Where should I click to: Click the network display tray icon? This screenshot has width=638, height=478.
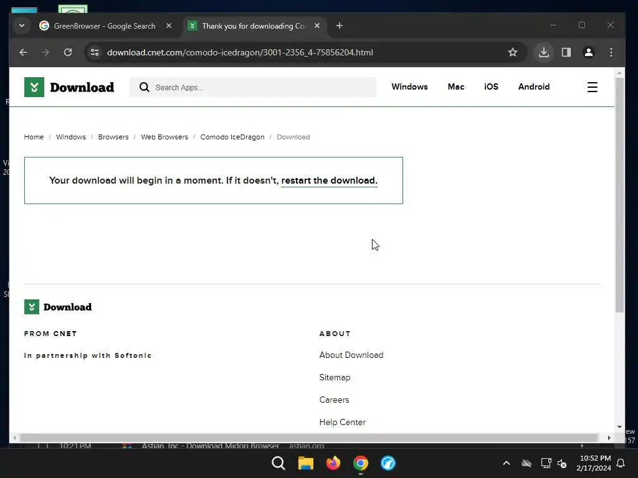[546, 463]
